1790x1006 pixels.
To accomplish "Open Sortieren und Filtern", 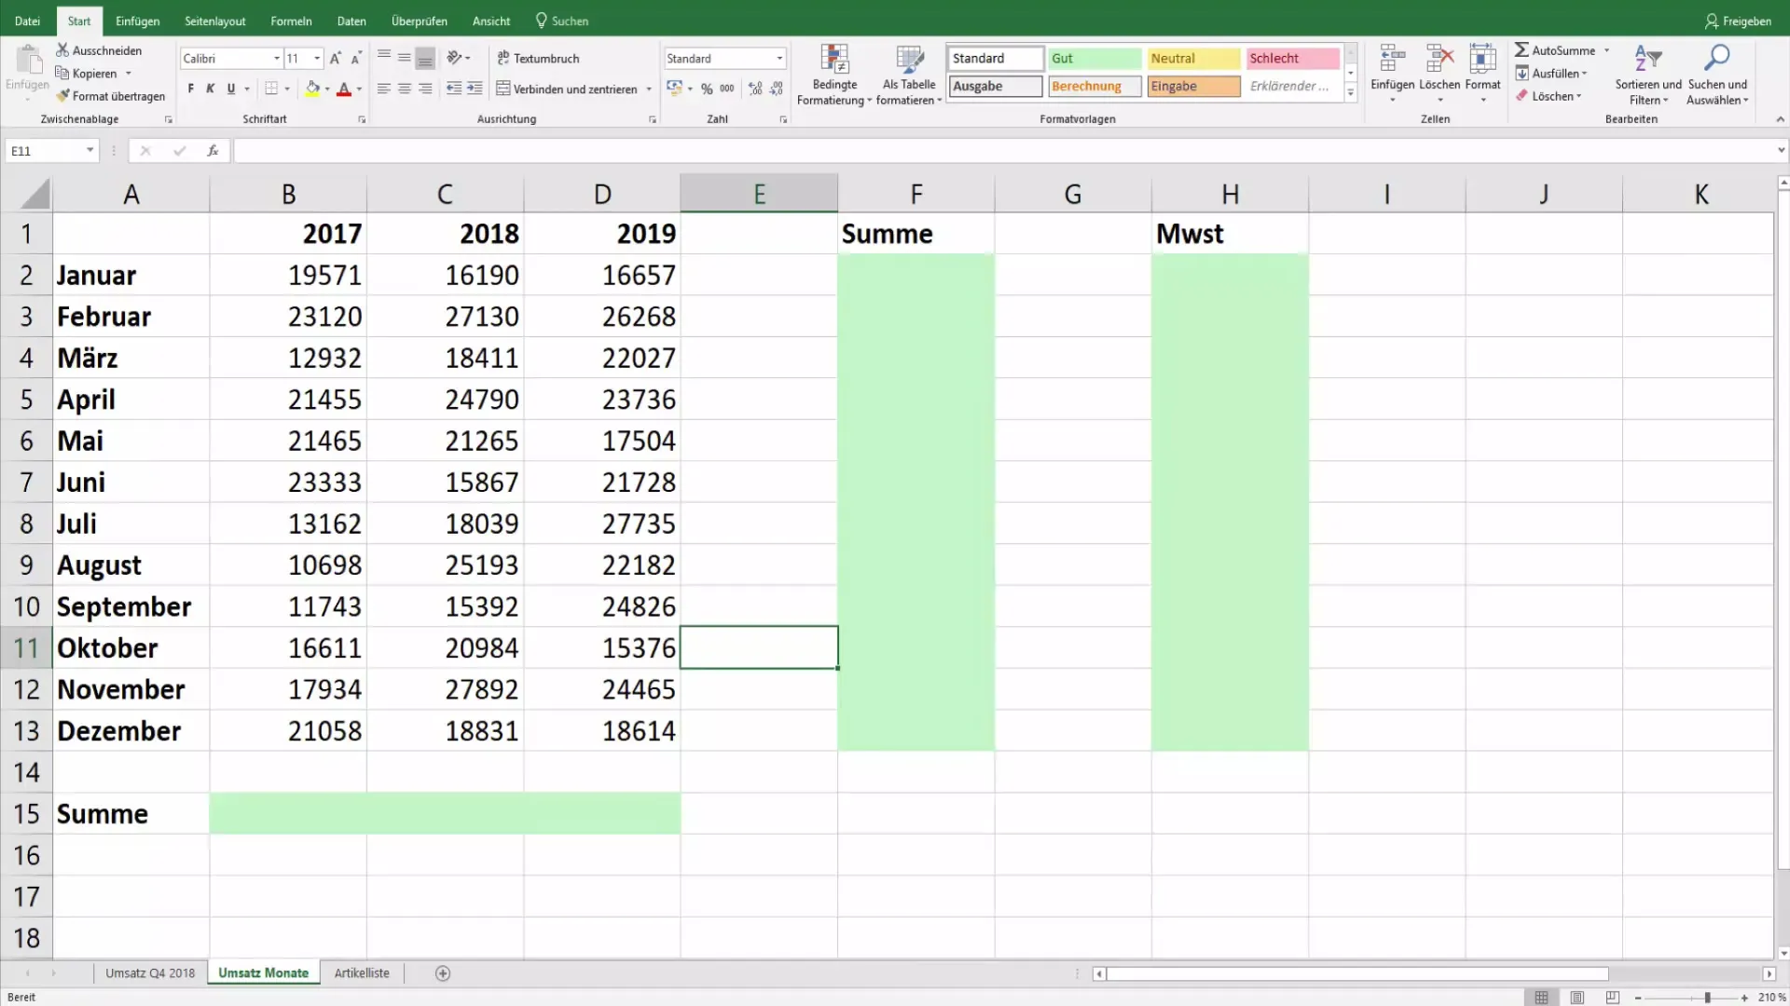I will 1648,75.
